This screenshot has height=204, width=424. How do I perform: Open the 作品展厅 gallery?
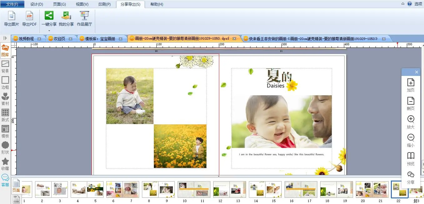point(84,18)
